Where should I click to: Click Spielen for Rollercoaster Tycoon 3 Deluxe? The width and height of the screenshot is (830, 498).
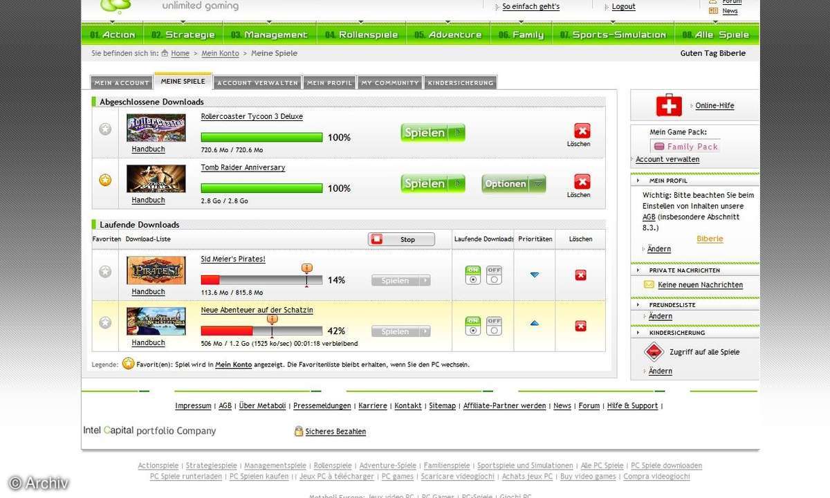[x=433, y=133]
